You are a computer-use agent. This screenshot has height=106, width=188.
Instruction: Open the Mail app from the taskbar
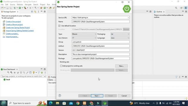point(71,103)
